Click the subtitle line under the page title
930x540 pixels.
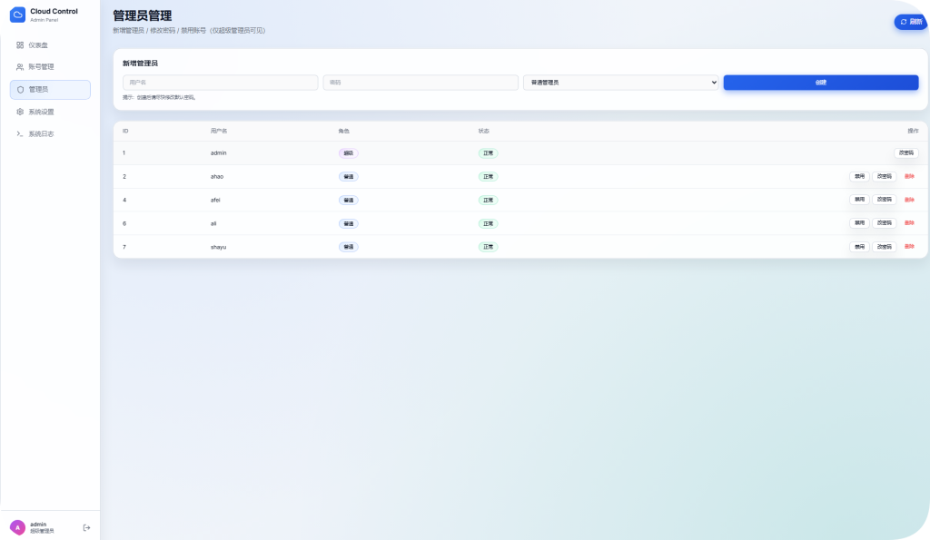(x=189, y=30)
